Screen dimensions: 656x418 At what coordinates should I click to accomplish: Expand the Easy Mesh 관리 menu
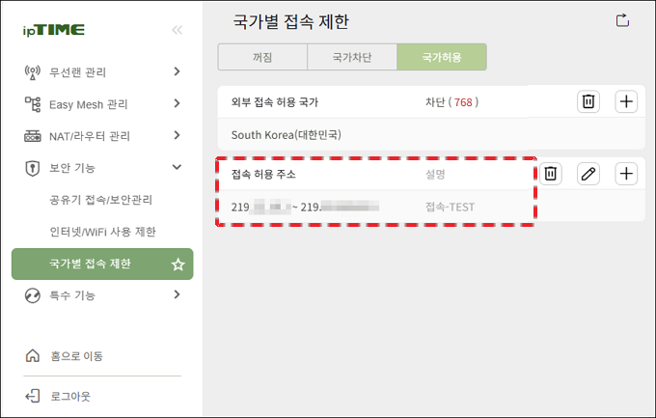[102, 104]
